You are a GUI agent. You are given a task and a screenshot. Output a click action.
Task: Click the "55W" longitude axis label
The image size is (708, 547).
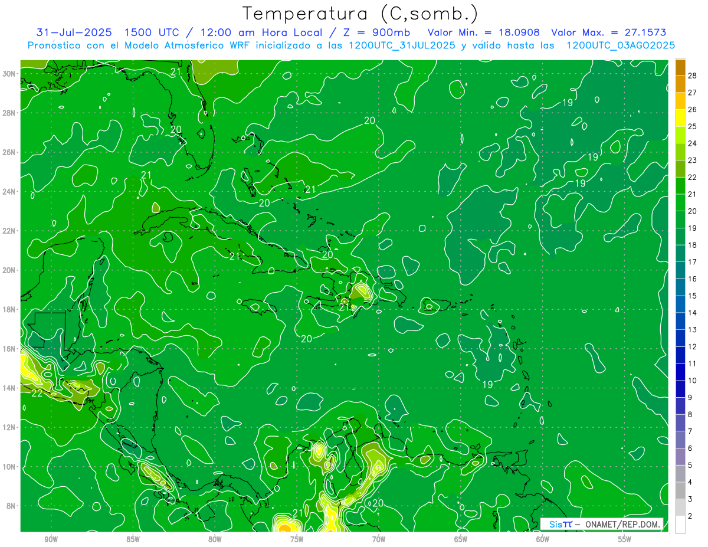point(625,539)
